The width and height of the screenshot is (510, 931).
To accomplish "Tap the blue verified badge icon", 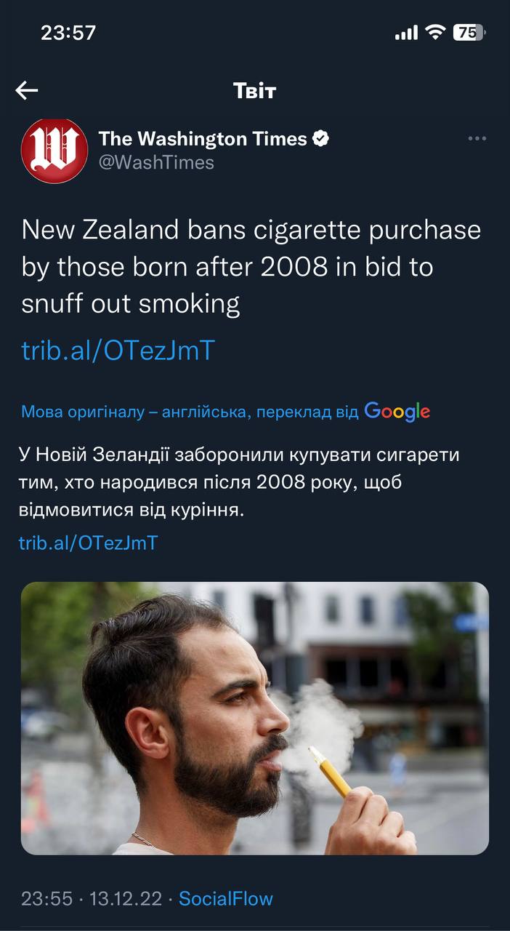I will (x=321, y=138).
